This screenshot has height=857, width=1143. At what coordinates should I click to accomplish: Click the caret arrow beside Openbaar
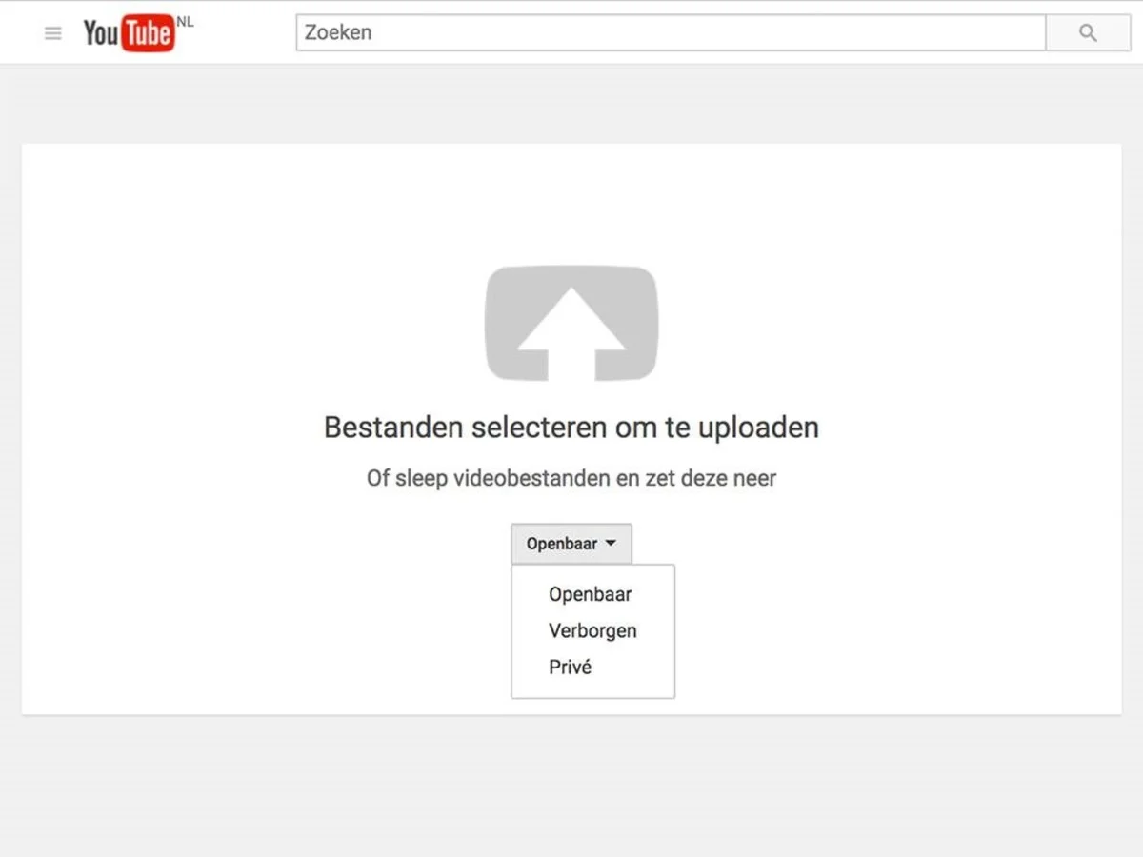pyautogui.click(x=611, y=544)
